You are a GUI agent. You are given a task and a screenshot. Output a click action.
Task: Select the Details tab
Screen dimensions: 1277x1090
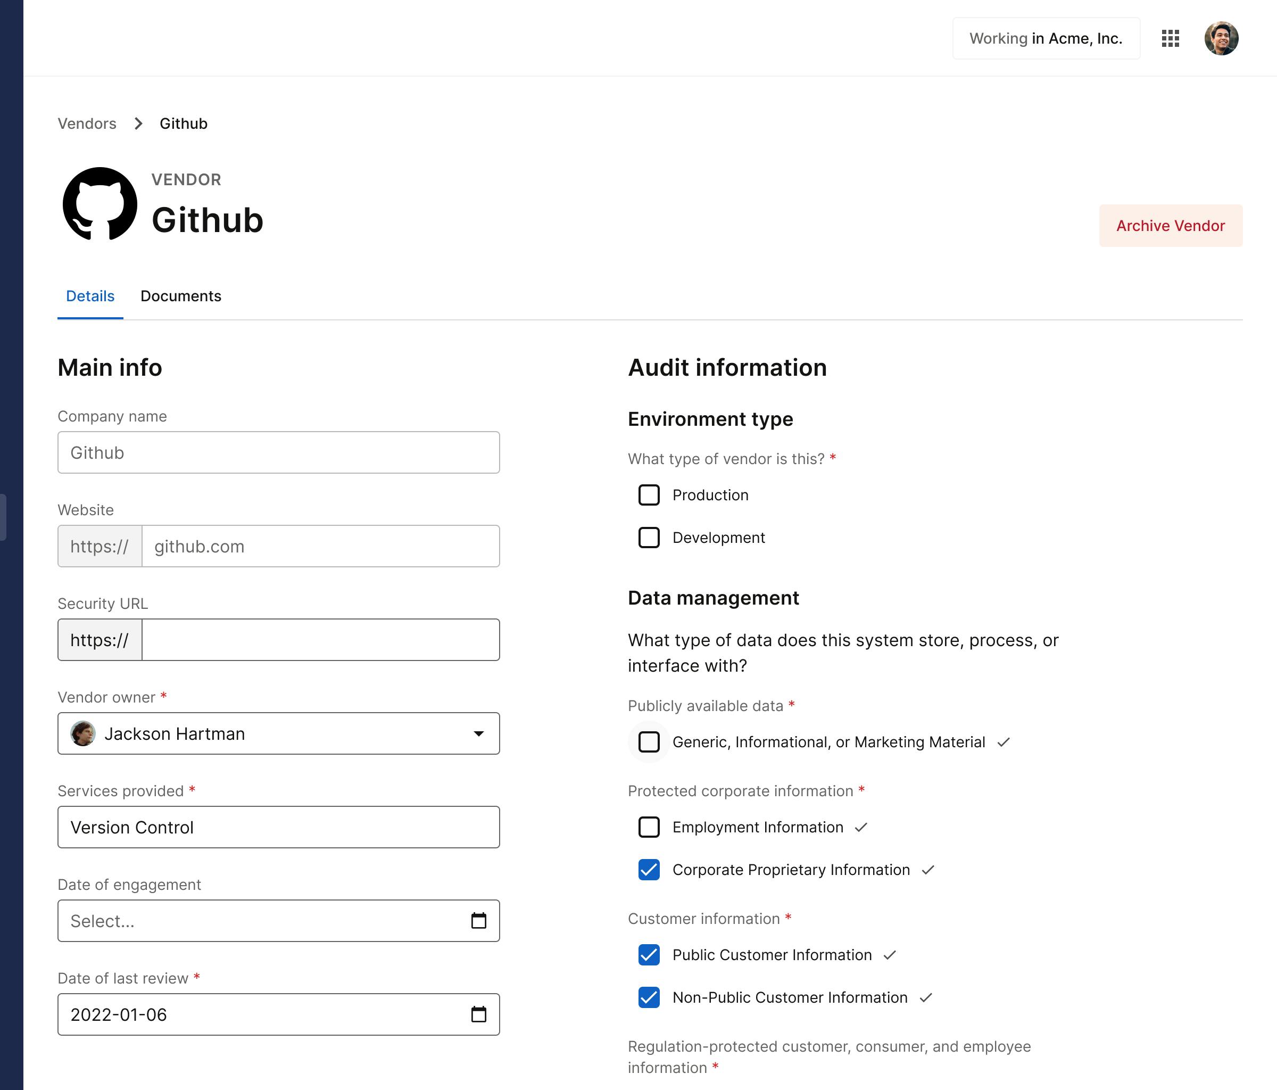(90, 296)
